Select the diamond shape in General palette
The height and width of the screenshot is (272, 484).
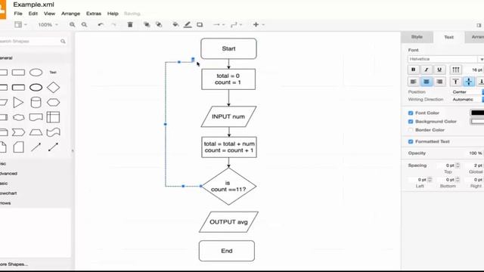click(53, 88)
